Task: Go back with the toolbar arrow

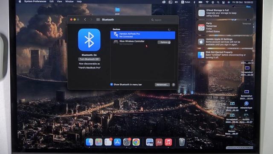Action: (85, 19)
